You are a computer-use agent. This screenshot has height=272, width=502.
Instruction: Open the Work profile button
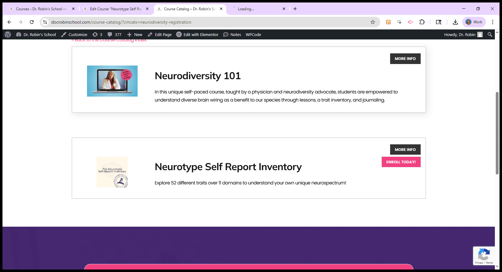474,22
